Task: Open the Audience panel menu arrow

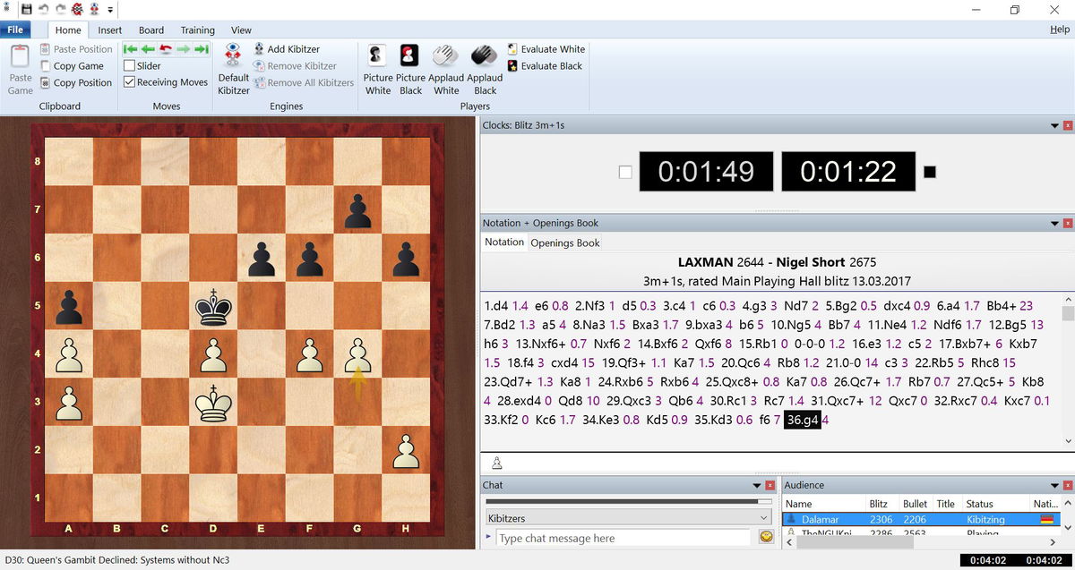Action: [x=1054, y=485]
